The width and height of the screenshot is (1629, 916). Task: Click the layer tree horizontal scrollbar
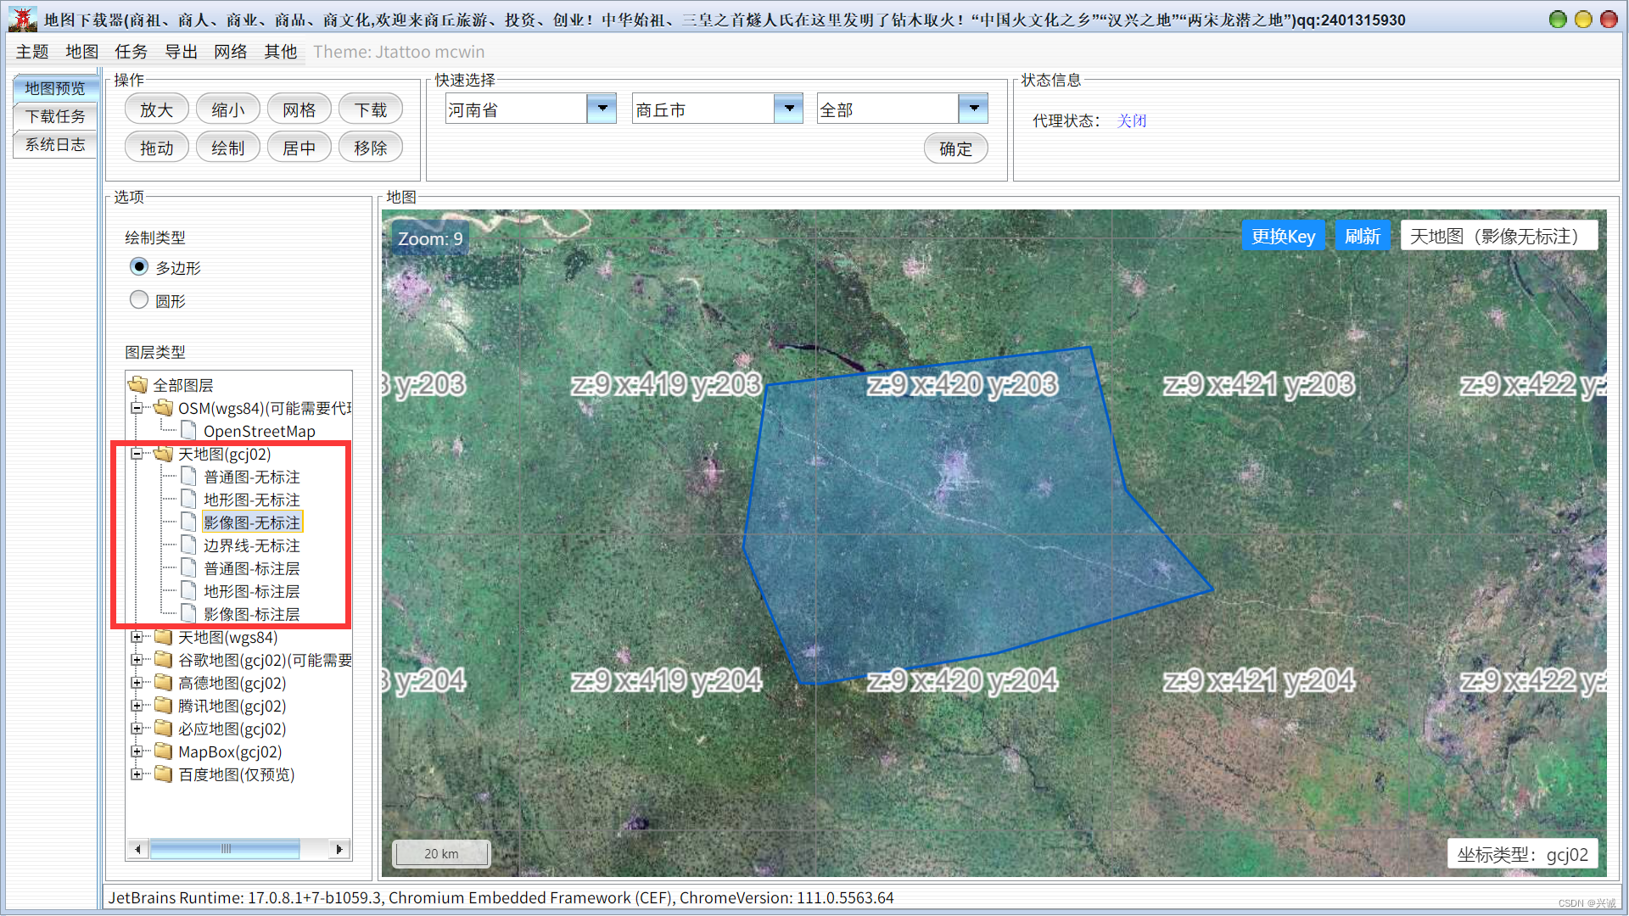point(225,848)
